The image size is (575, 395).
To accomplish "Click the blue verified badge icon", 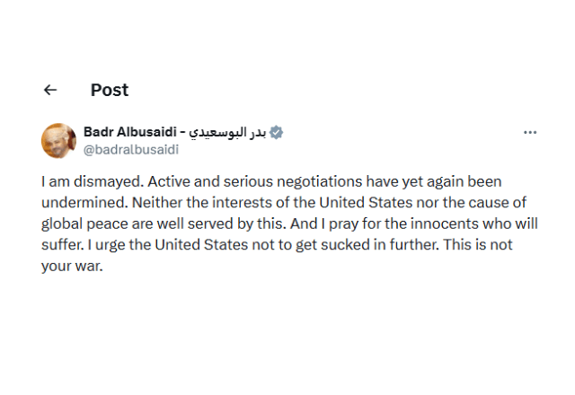I will click(x=278, y=133).
